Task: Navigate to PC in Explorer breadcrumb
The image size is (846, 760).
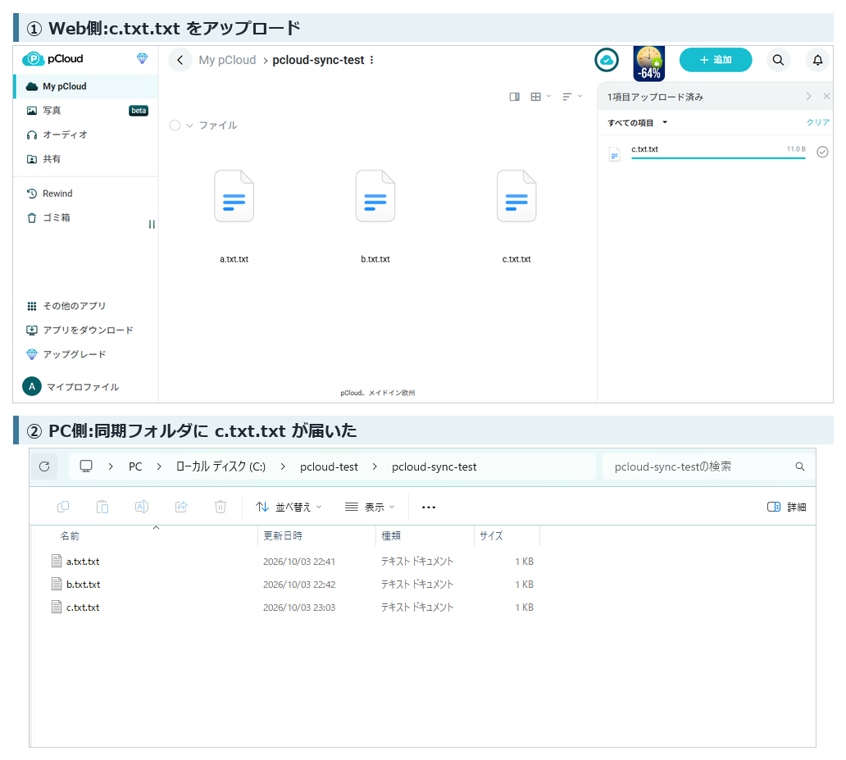Action: click(x=135, y=466)
